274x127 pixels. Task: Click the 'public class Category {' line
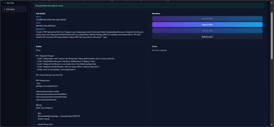tap(45, 108)
